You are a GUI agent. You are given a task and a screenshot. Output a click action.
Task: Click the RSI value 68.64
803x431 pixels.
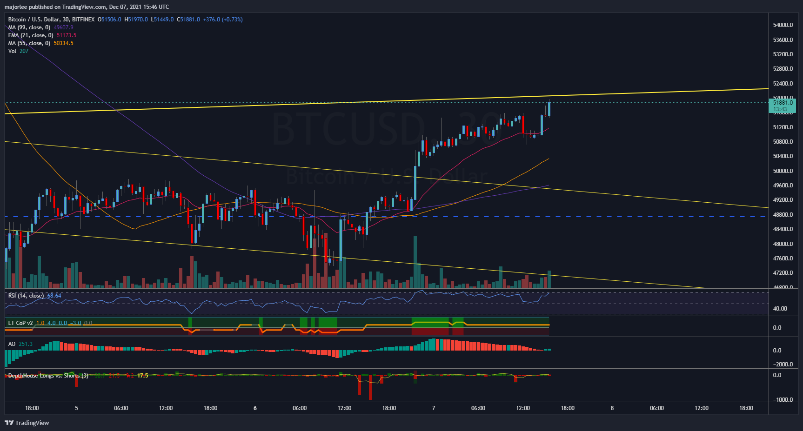pyautogui.click(x=54, y=296)
